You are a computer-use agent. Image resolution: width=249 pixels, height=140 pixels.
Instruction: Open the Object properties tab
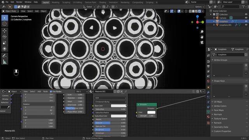click(209, 87)
